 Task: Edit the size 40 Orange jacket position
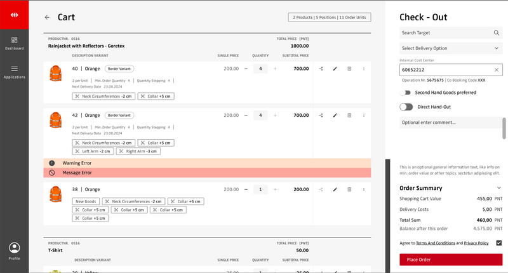[335, 69]
